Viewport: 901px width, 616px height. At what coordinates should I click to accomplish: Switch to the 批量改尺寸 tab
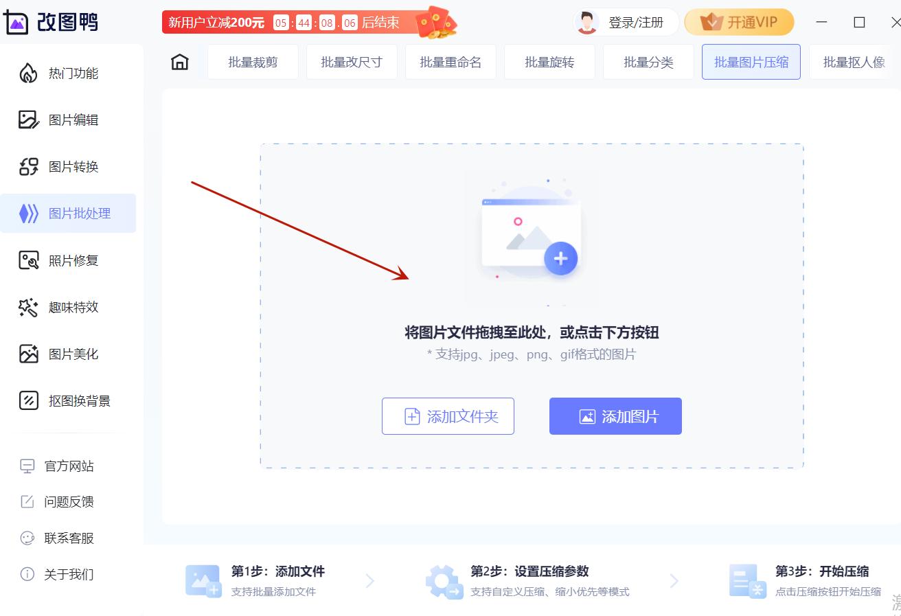352,61
